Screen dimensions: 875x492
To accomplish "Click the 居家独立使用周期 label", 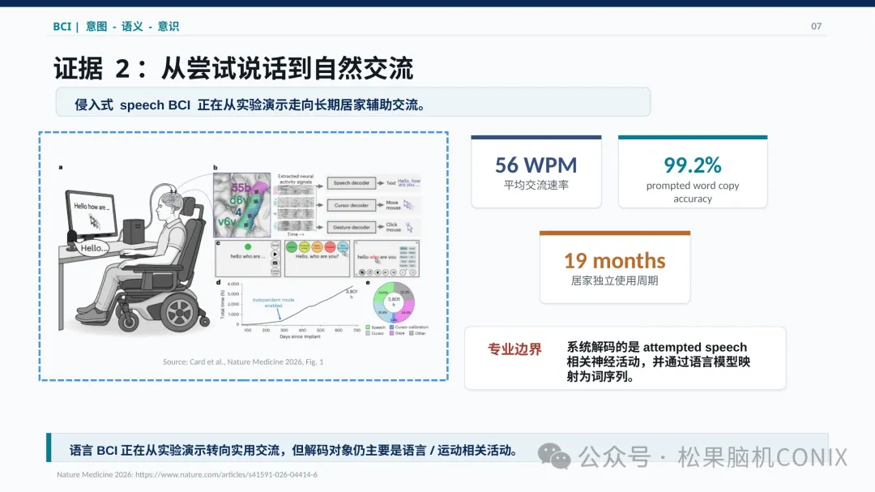I will coord(614,281).
